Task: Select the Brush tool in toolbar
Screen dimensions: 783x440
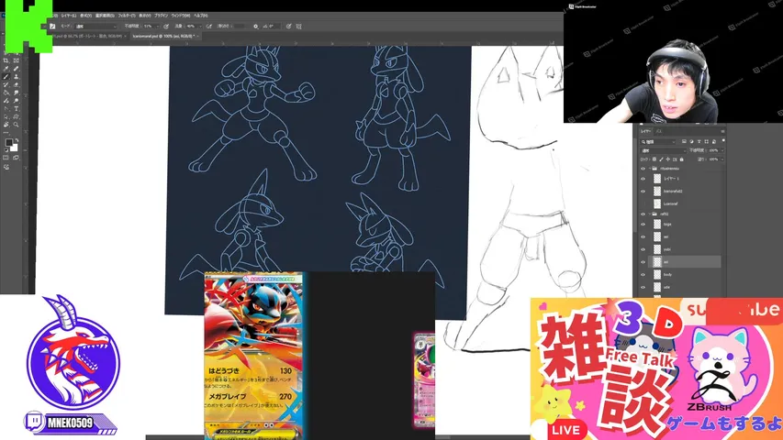Action: point(6,76)
